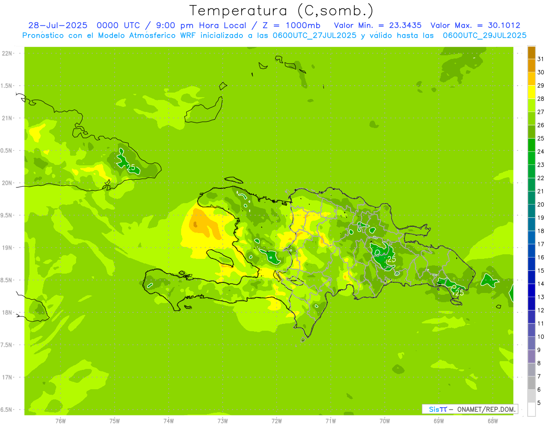
Task: Click the "5" label on the color bar
Action: pos(539,403)
